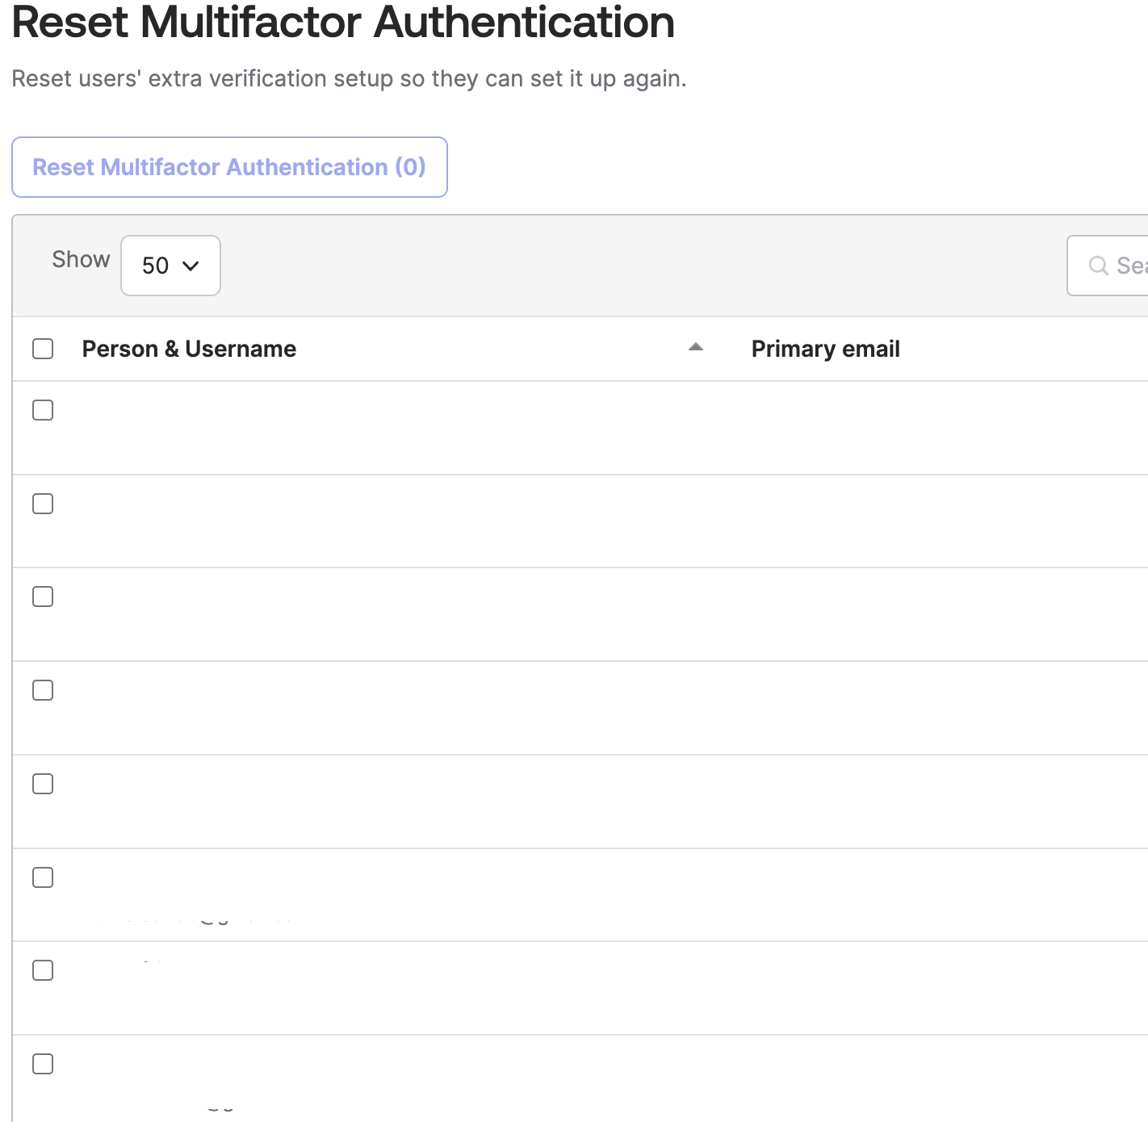Click the sort arrow beside Person & Username

pos(696,347)
